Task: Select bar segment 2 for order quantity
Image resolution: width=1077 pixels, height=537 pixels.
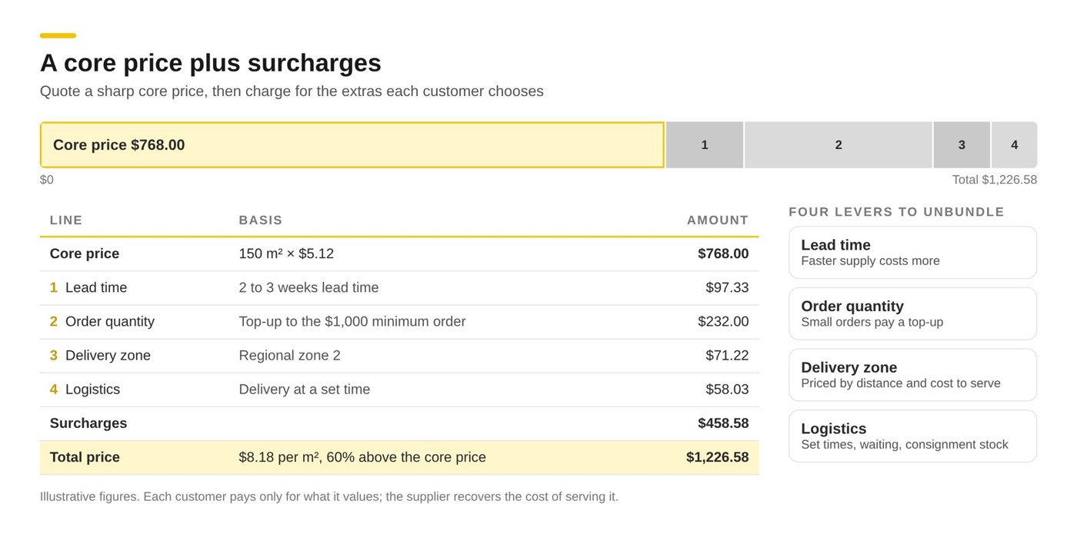Action: [839, 144]
